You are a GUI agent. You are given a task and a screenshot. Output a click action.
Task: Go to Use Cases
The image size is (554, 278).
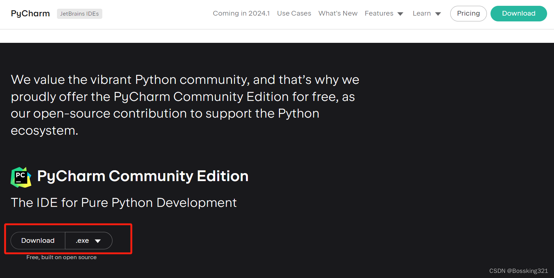(x=294, y=13)
